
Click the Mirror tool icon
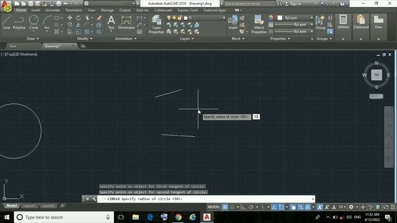[79, 25]
